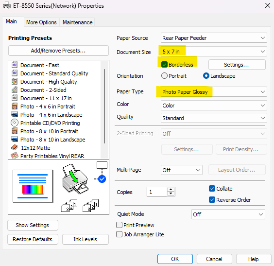
Task: Click the network monitor icon in preview
Action: point(102,166)
